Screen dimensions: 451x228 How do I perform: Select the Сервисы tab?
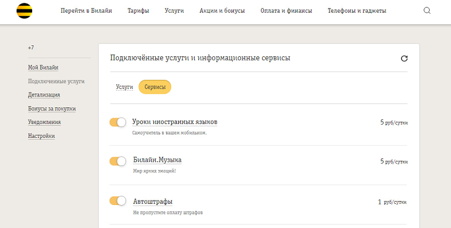click(x=155, y=87)
